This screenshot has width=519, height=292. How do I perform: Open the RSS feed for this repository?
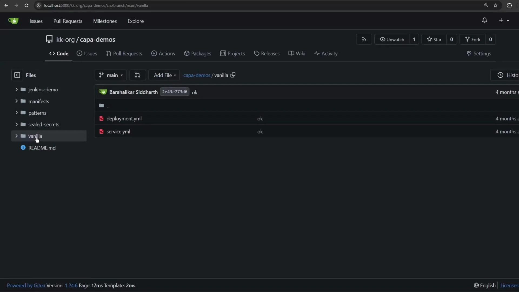(x=364, y=39)
